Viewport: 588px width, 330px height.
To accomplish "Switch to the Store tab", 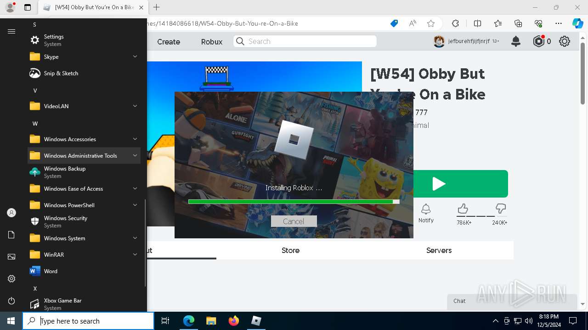I will coord(290,250).
